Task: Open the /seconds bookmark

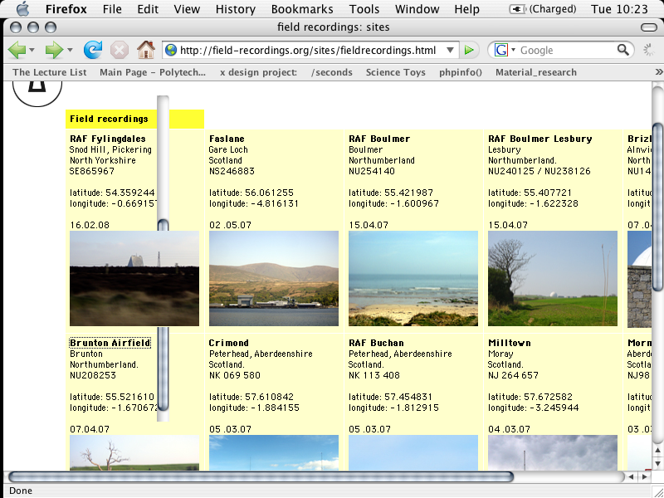Action: pyautogui.click(x=331, y=72)
